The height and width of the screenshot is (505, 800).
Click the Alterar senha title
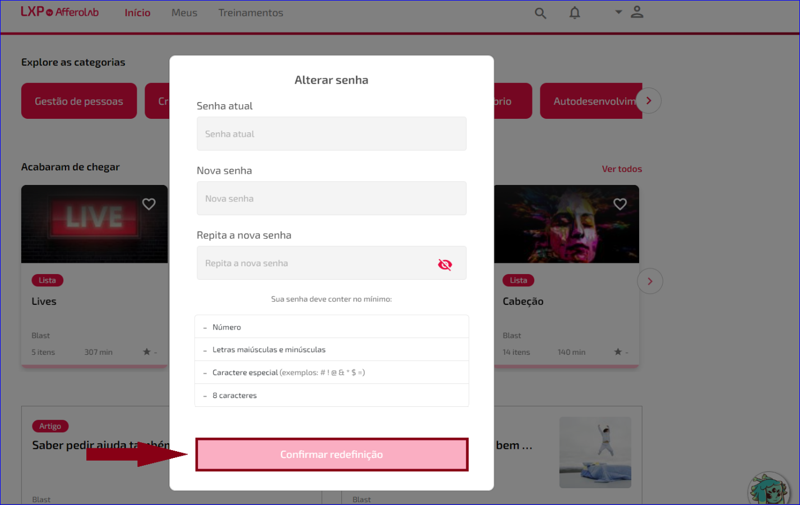click(331, 80)
